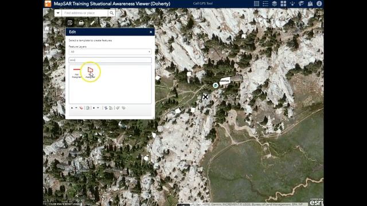Viewport: 367px width, 206px height.
Task: Go to default extent home button
Action: (x=47, y=29)
